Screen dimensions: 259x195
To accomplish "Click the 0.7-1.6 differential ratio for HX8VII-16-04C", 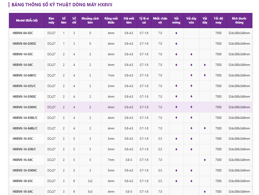I will [x=144, y=160].
